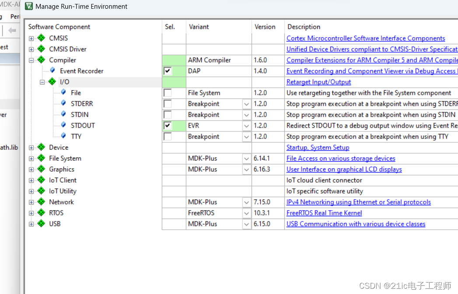This screenshot has height=294, width=458.
Task: Click the back arrow in the background toolbar
Action: pos(12,30)
